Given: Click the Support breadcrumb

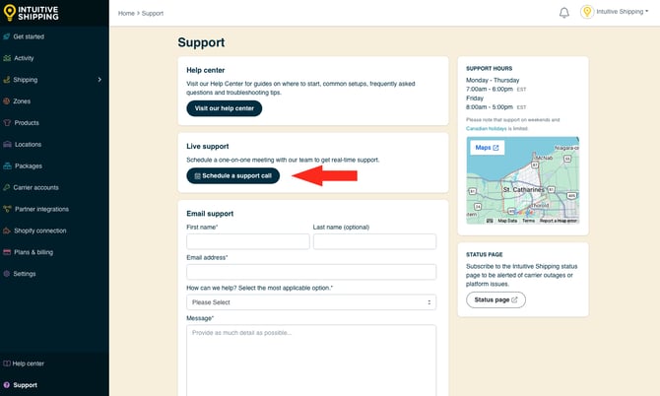Looking at the screenshot, I should pos(153,14).
